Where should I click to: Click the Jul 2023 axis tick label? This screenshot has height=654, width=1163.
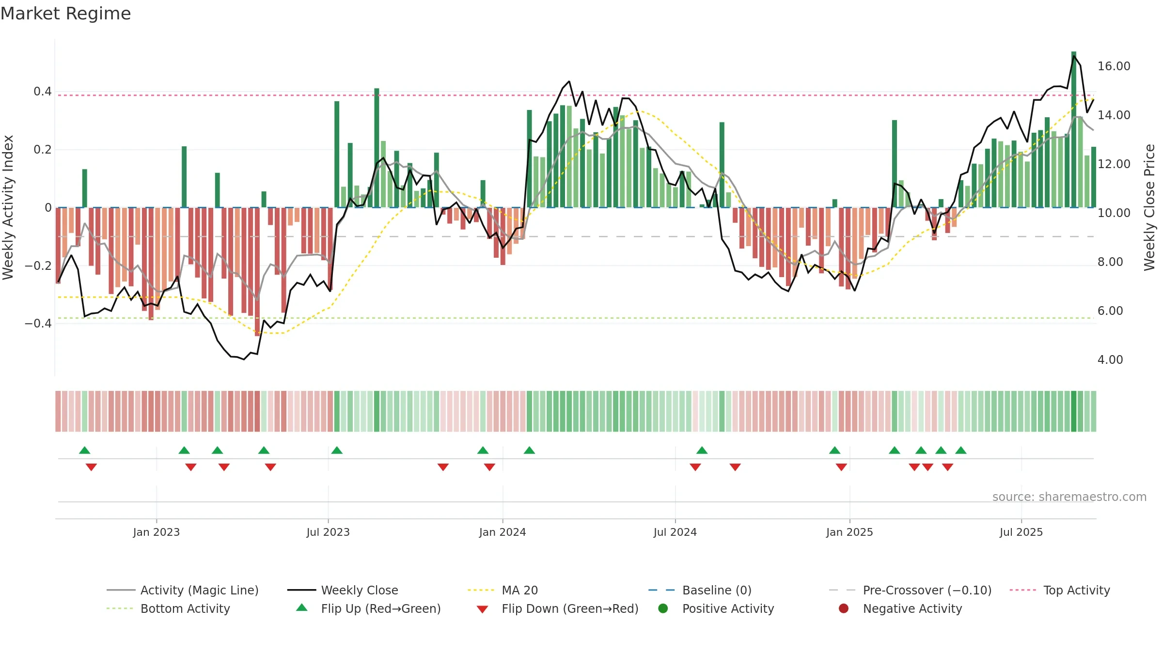coord(328,532)
